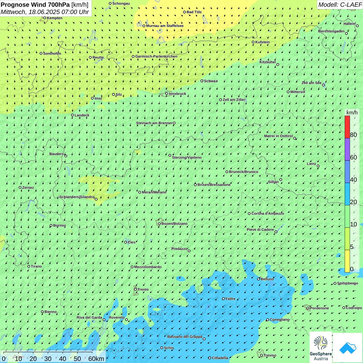
Task: Click the date 'Mittwoch, 18.06.2025 07:00 Uhr'
Action: 45,12
